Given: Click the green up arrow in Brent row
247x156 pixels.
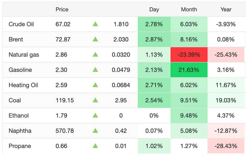Looking at the screenshot, I should click(x=95, y=39).
